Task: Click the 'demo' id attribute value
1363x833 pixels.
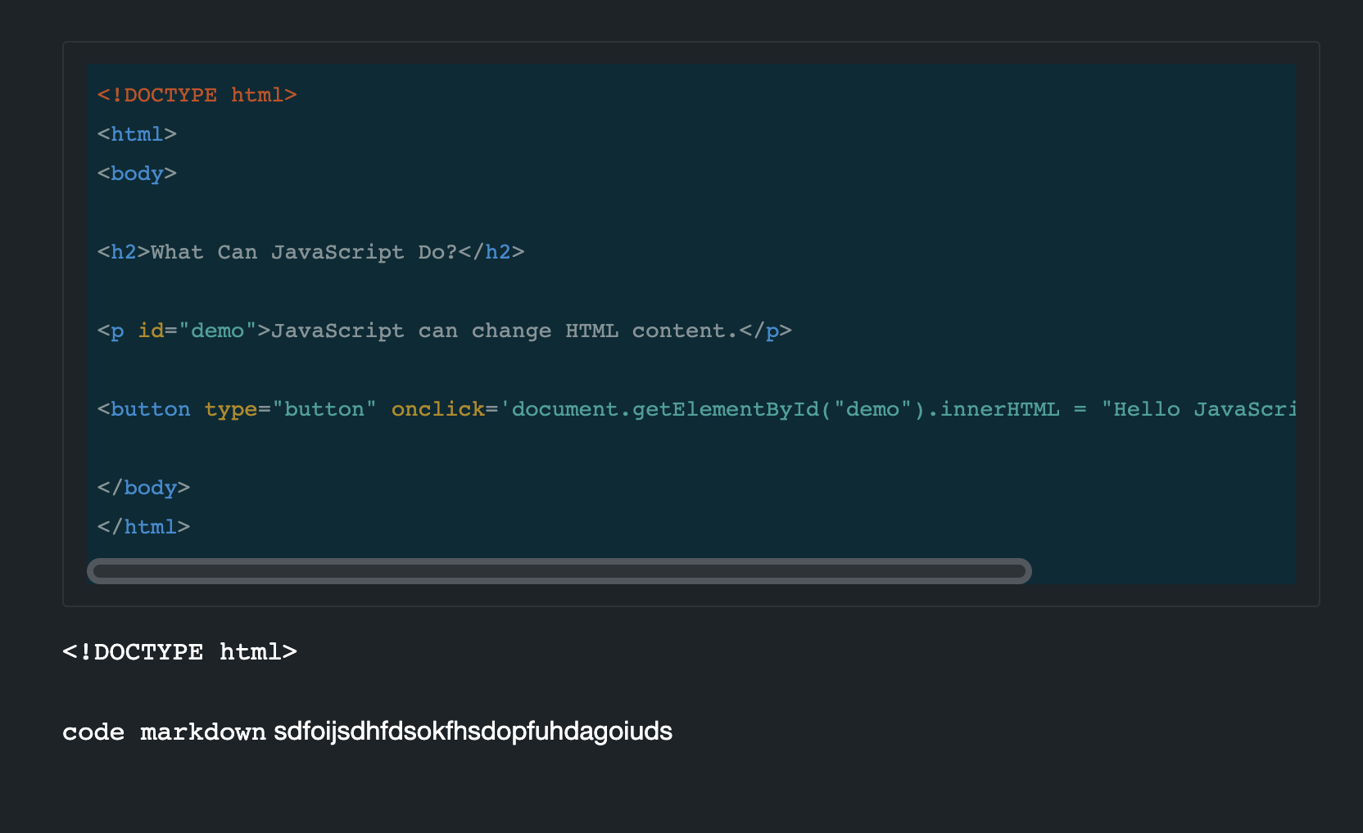Action: coord(217,331)
